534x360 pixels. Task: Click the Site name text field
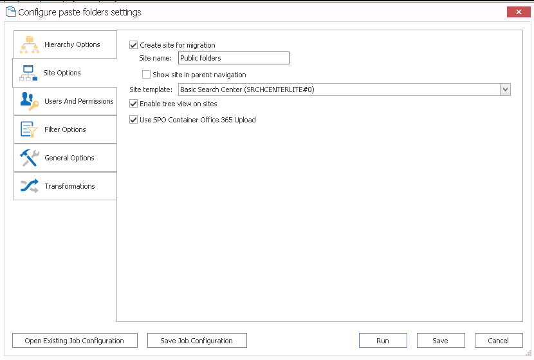(x=233, y=58)
